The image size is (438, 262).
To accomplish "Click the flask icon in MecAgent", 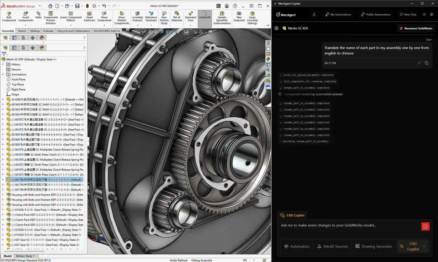I will 314,14.
